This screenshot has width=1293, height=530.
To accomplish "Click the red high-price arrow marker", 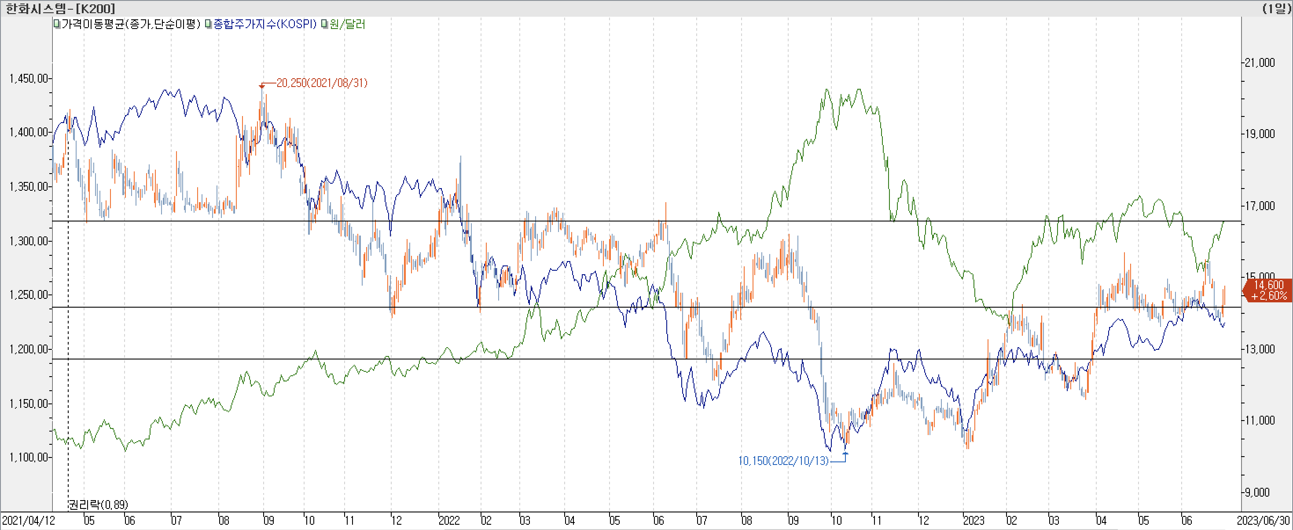I will [261, 86].
